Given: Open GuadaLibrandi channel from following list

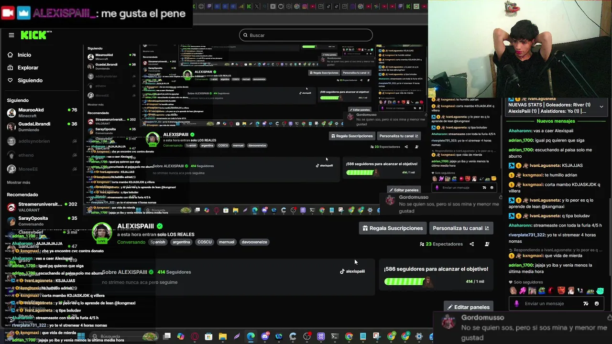Looking at the screenshot, I should (42, 127).
